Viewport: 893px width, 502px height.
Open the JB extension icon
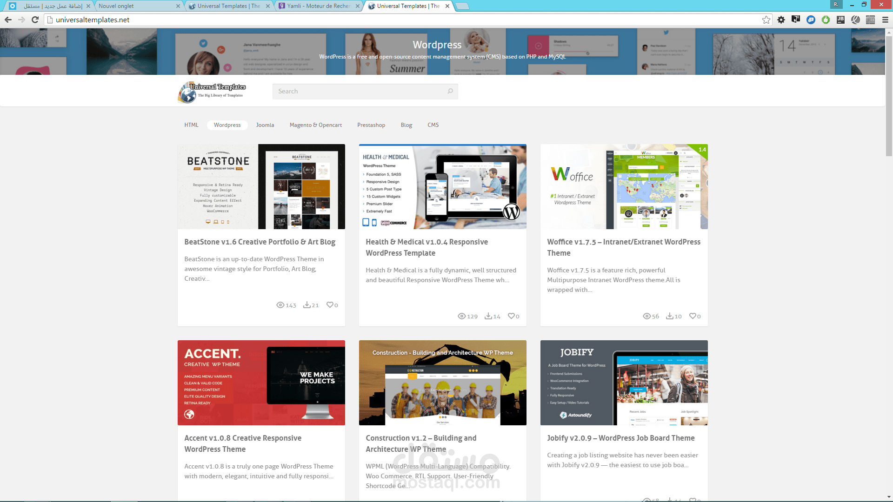pos(840,20)
